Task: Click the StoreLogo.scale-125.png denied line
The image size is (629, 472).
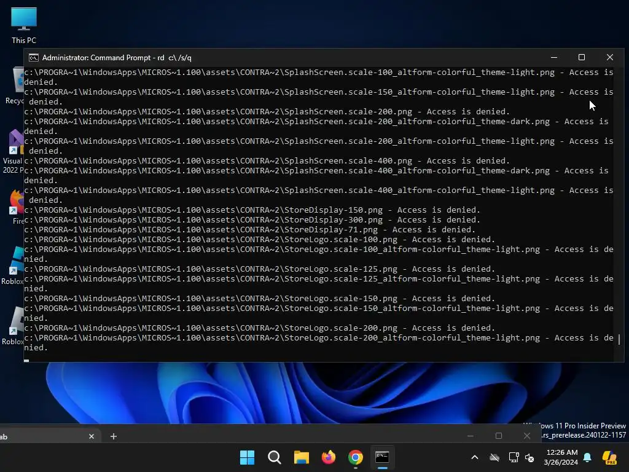Action: [x=260, y=269]
